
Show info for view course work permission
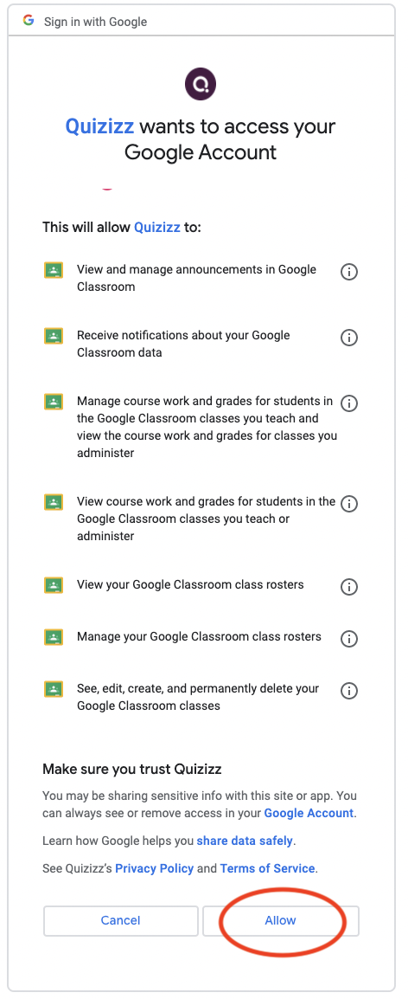349,504
